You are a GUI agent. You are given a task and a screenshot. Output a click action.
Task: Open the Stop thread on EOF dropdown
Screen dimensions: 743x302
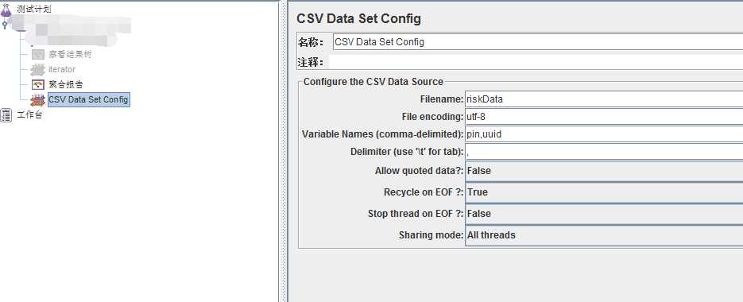click(604, 213)
